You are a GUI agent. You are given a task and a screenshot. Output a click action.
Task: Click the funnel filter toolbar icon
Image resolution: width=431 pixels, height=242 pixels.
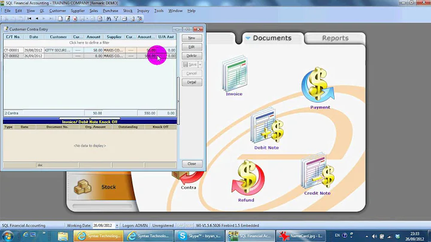point(116,19)
